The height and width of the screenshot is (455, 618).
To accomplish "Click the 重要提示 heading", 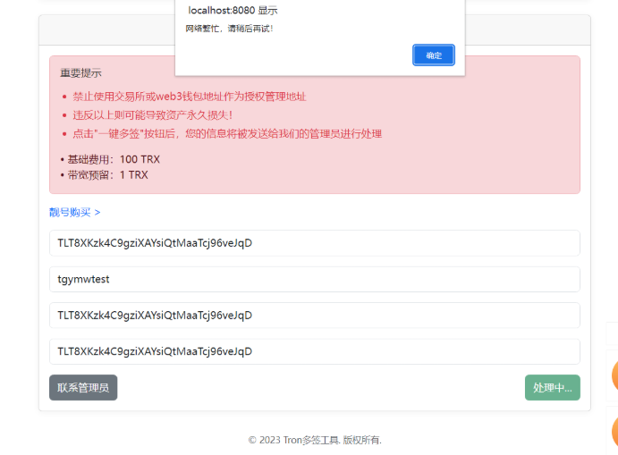I will tap(80, 73).
